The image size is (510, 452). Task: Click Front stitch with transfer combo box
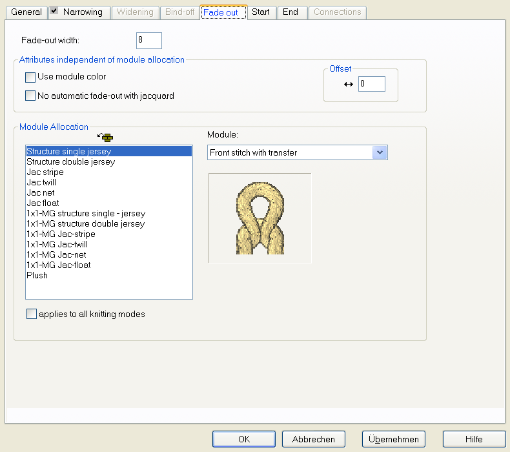coord(290,152)
